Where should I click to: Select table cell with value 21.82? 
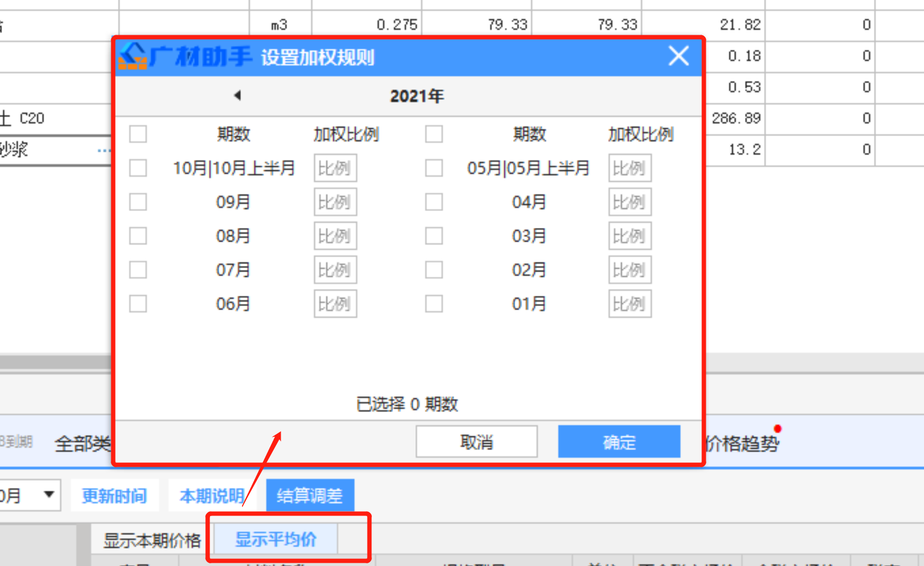point(704,25)
